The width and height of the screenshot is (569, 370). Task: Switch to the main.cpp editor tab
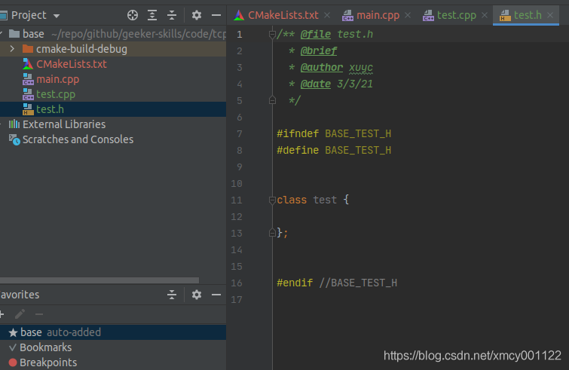[x=378, y=15]
